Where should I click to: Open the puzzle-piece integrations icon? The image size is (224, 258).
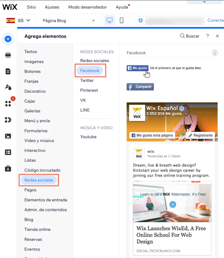(8, 120)
